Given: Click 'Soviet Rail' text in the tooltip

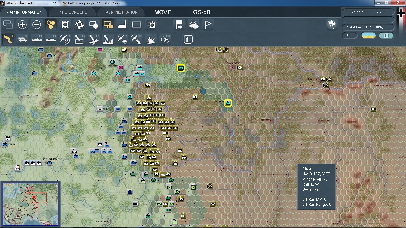Looking at the screenshot, I should point(311,189).
